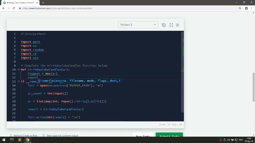Place cursor on line 11 'biggest = max(ar)'

[x=43, y=73]
